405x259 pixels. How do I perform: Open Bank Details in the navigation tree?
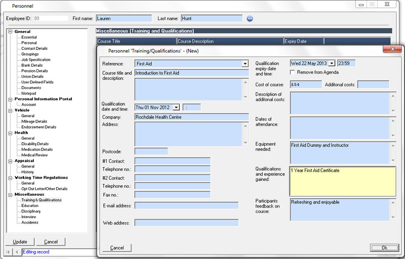tap(32, 65)
